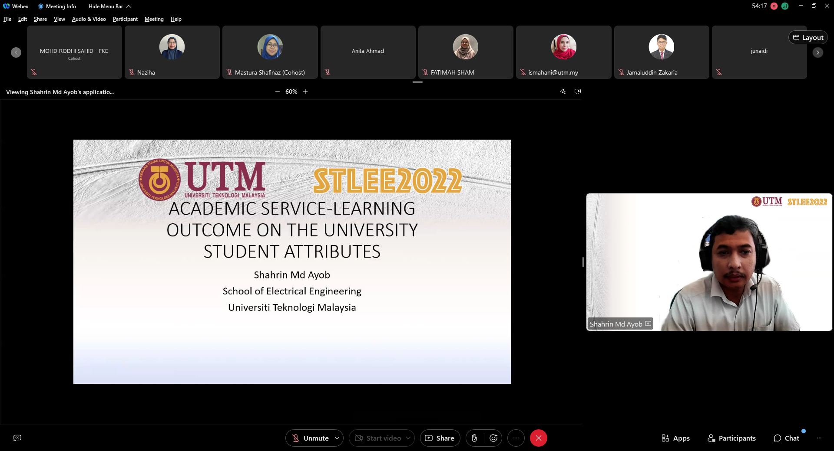The width and height of the screenshot is (834, 451).
Task: Open more options ellipsis in meeting controls
Action: click(516, 438)
